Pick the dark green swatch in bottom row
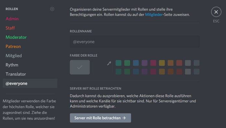 (x=127, y=72)
